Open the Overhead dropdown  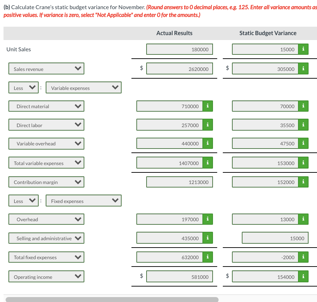click(46, 219)
